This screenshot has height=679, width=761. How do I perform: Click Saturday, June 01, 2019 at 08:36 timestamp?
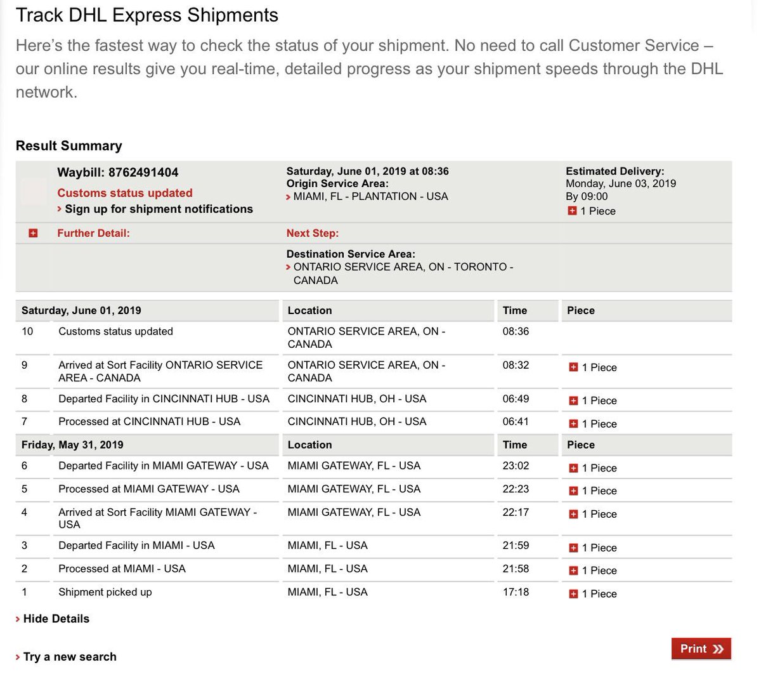click(x=367, y=171)
